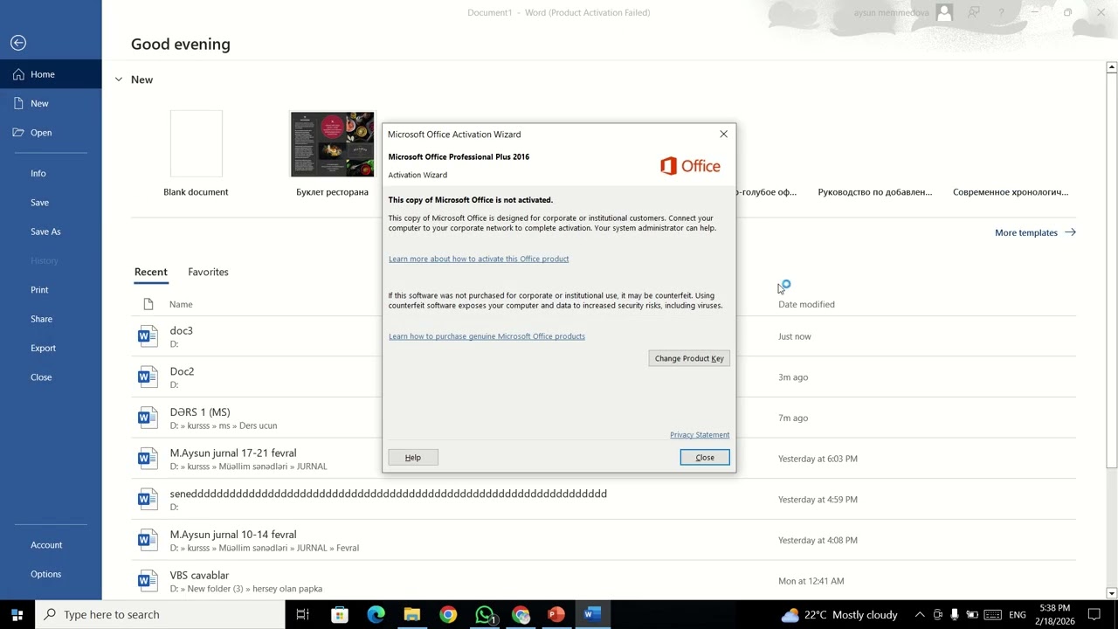Image resolution: width=1118 pixels, height=629 pixels.
Task: Click the Word icon beside DƏRS 1 (MS)
Action: coord(148,418)
